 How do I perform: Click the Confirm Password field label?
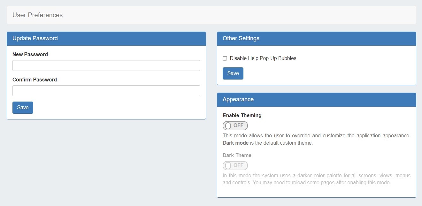pyautogui.click(x=35, y=80)
